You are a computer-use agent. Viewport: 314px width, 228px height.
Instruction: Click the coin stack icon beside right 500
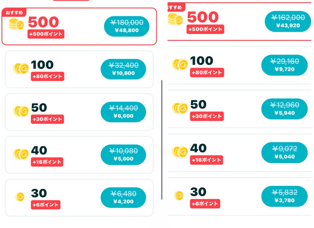click(x=175, y=19)
